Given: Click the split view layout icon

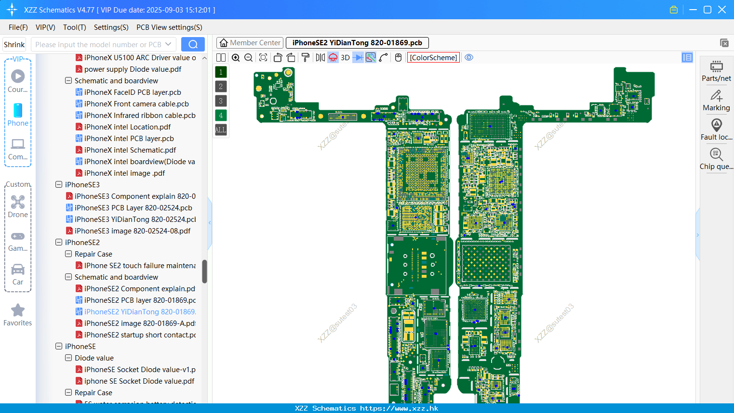Looking at the screenshot, I should (221, 58).
